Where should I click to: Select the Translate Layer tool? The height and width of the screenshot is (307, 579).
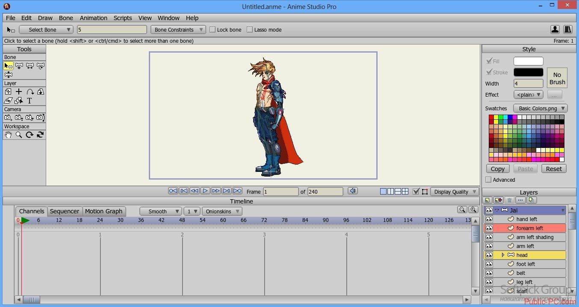click(8, 92)
